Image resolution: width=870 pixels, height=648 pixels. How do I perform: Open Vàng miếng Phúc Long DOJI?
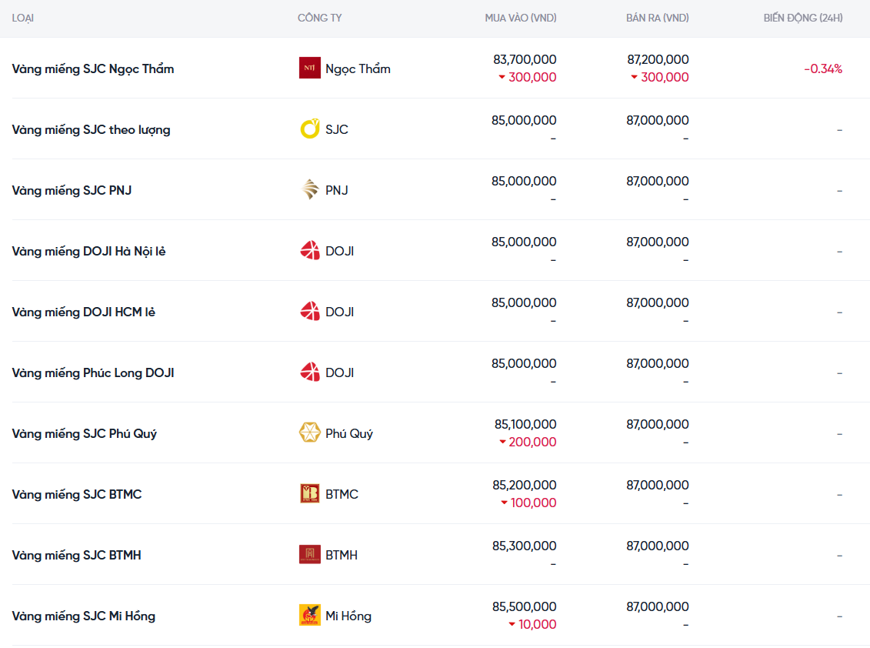92,373
